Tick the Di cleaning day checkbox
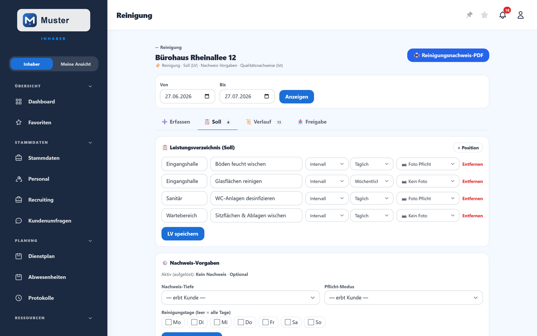Screen dimensions: 537x336 194,322
